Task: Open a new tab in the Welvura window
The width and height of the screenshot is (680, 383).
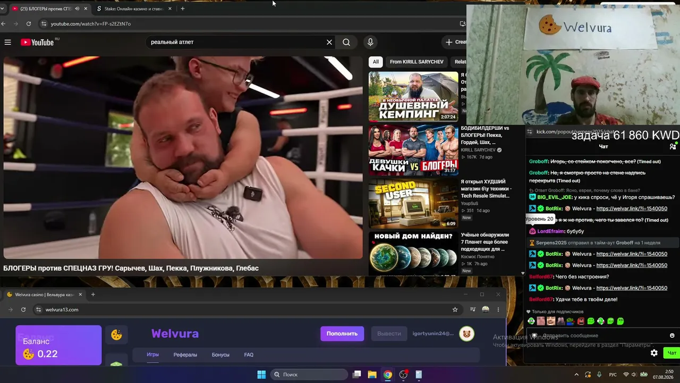Action: 93,295
